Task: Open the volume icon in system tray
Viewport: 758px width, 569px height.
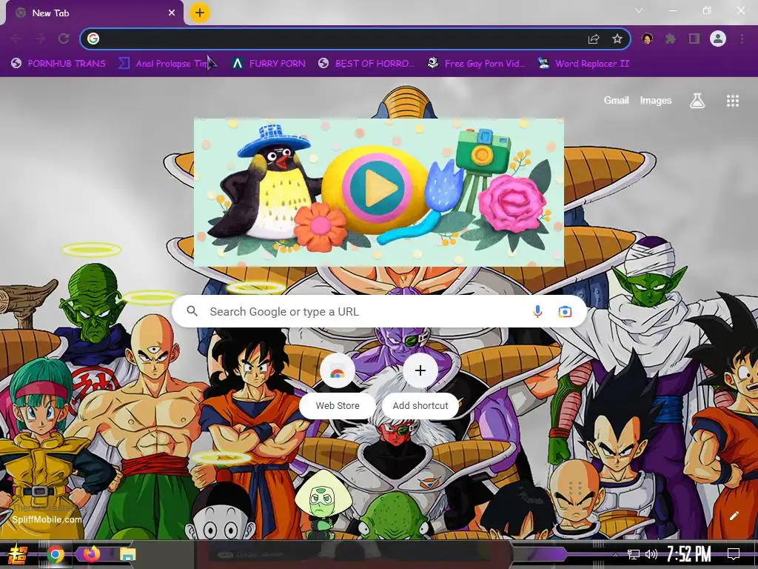Action: pyautogui.click(x=651, y=554)
